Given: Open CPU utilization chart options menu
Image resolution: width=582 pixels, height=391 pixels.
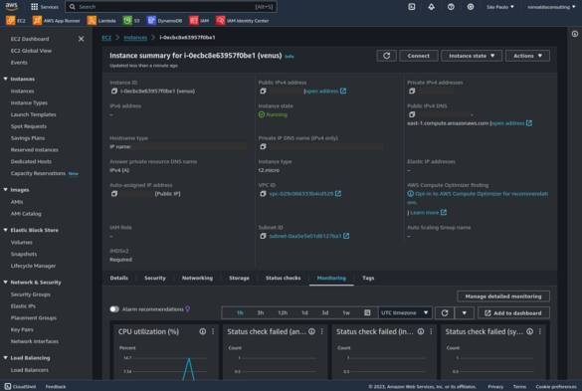Looking at the screenshot, I should tap(213, 331).
